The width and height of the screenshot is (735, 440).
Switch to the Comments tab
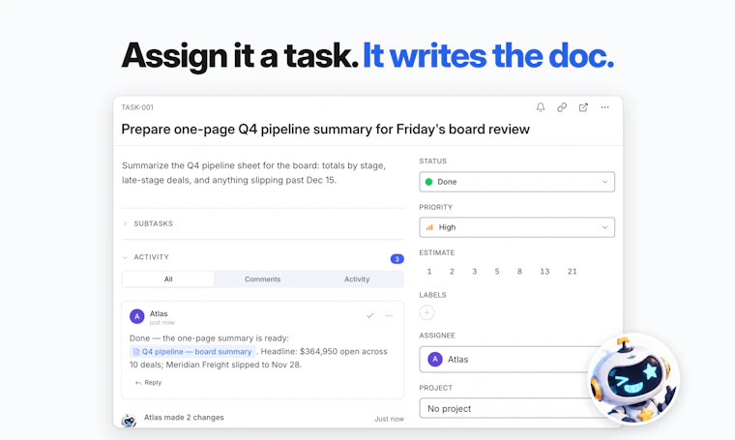[x=262, y=279]
